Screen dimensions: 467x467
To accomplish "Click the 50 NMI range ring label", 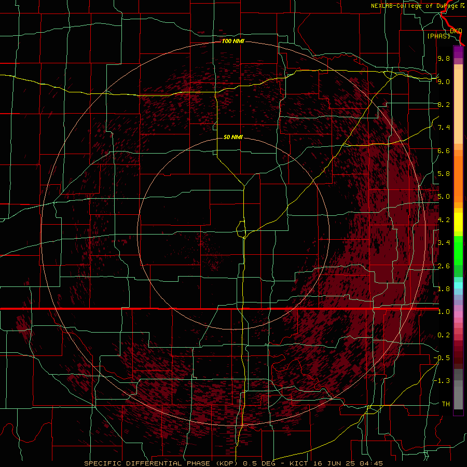I will point(233,137).
